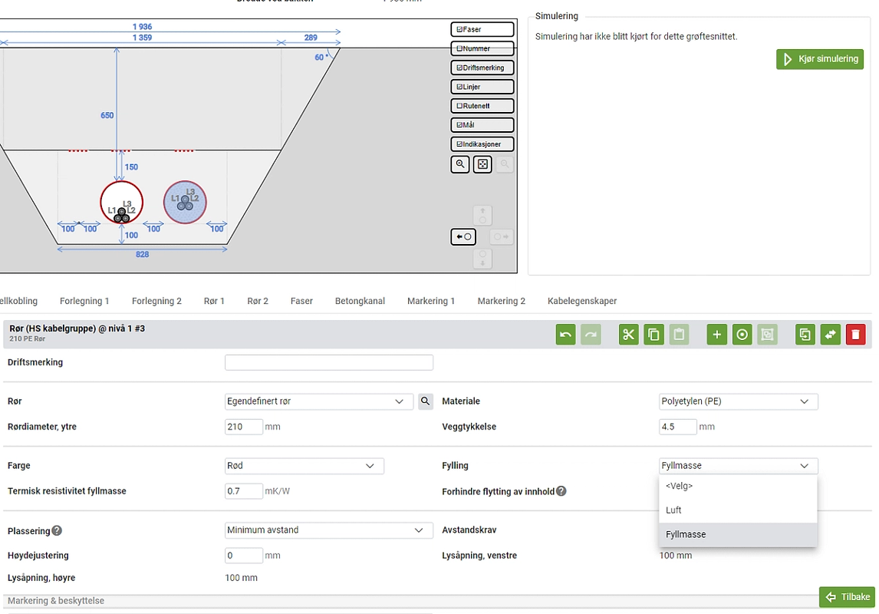This screenshot has width=879, height=614.
Task: Select the white red-outlined pipe in drawing
Action: 122,202
